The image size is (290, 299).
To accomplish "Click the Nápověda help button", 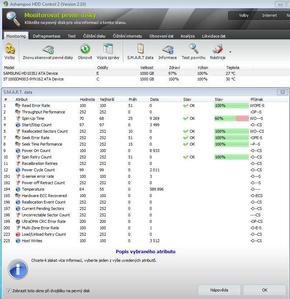I will pos(219,290).
